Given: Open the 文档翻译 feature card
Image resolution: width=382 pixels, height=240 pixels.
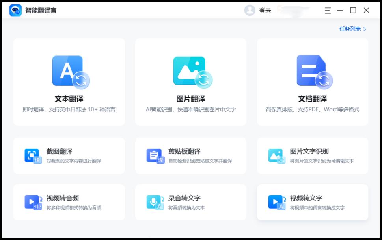Looking at the screenshot, I should [x=313, y=82].
